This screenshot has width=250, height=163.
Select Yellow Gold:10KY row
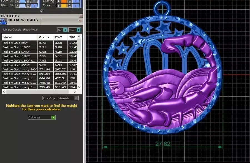click(39, 47)
